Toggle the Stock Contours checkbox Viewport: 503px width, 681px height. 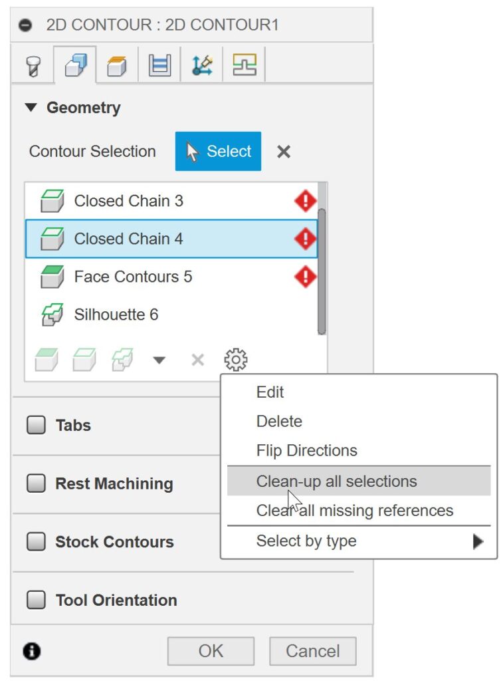pyautogui.click(x=36, y=542)
